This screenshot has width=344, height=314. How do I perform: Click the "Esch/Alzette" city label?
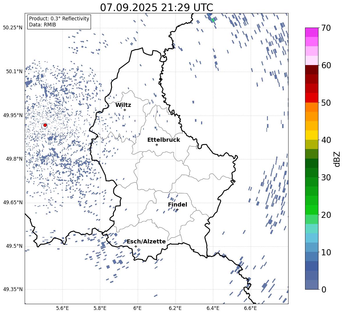146,241
